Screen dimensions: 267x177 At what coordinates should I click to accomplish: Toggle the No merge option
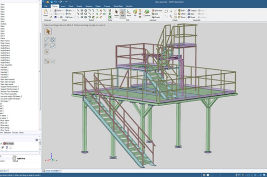pyautogui.click(x=9, y=144)
